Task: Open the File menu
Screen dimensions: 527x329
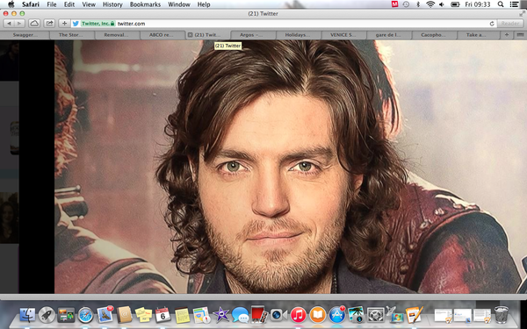Action: tap(52, 4)
